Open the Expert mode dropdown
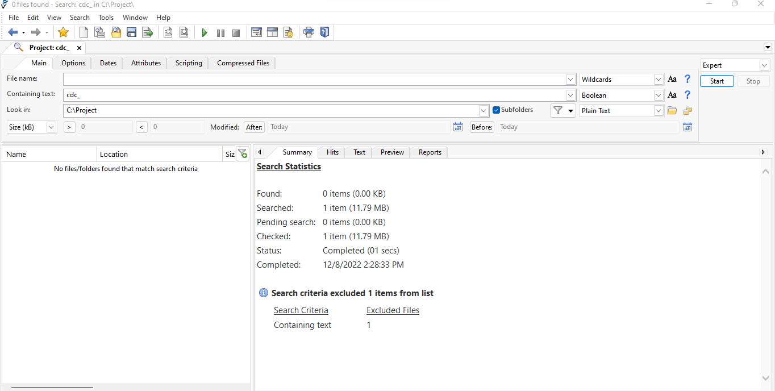The height and width of the screenshot is (391, 775). (764, 65)
